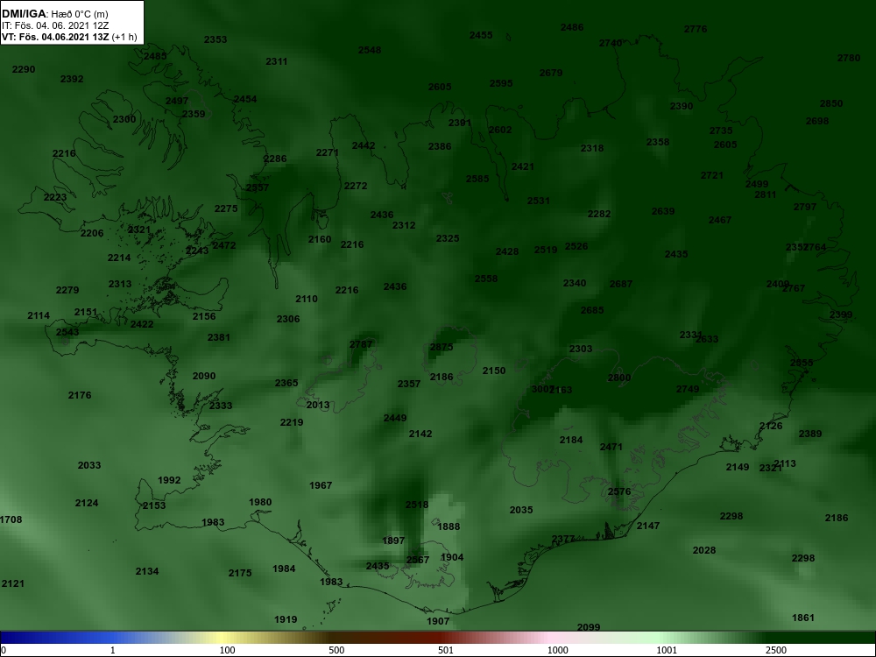Pick the map value 2311
The width and height of the screenshot is (876, 657).
tap(277, 61)
